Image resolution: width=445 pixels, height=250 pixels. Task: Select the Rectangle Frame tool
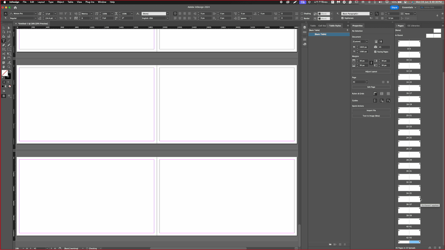tap(4, 50)
